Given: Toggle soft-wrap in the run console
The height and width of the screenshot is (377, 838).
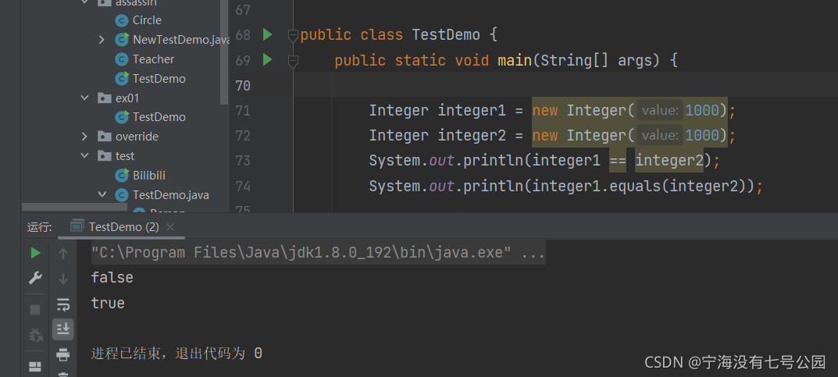Looking at the screenshot, I should (63, 305).
